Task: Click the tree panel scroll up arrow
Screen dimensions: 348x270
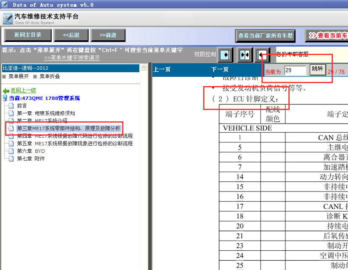Action: (144, 67)
